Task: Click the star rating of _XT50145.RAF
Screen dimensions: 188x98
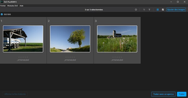Action: click(x=117, y=57)
